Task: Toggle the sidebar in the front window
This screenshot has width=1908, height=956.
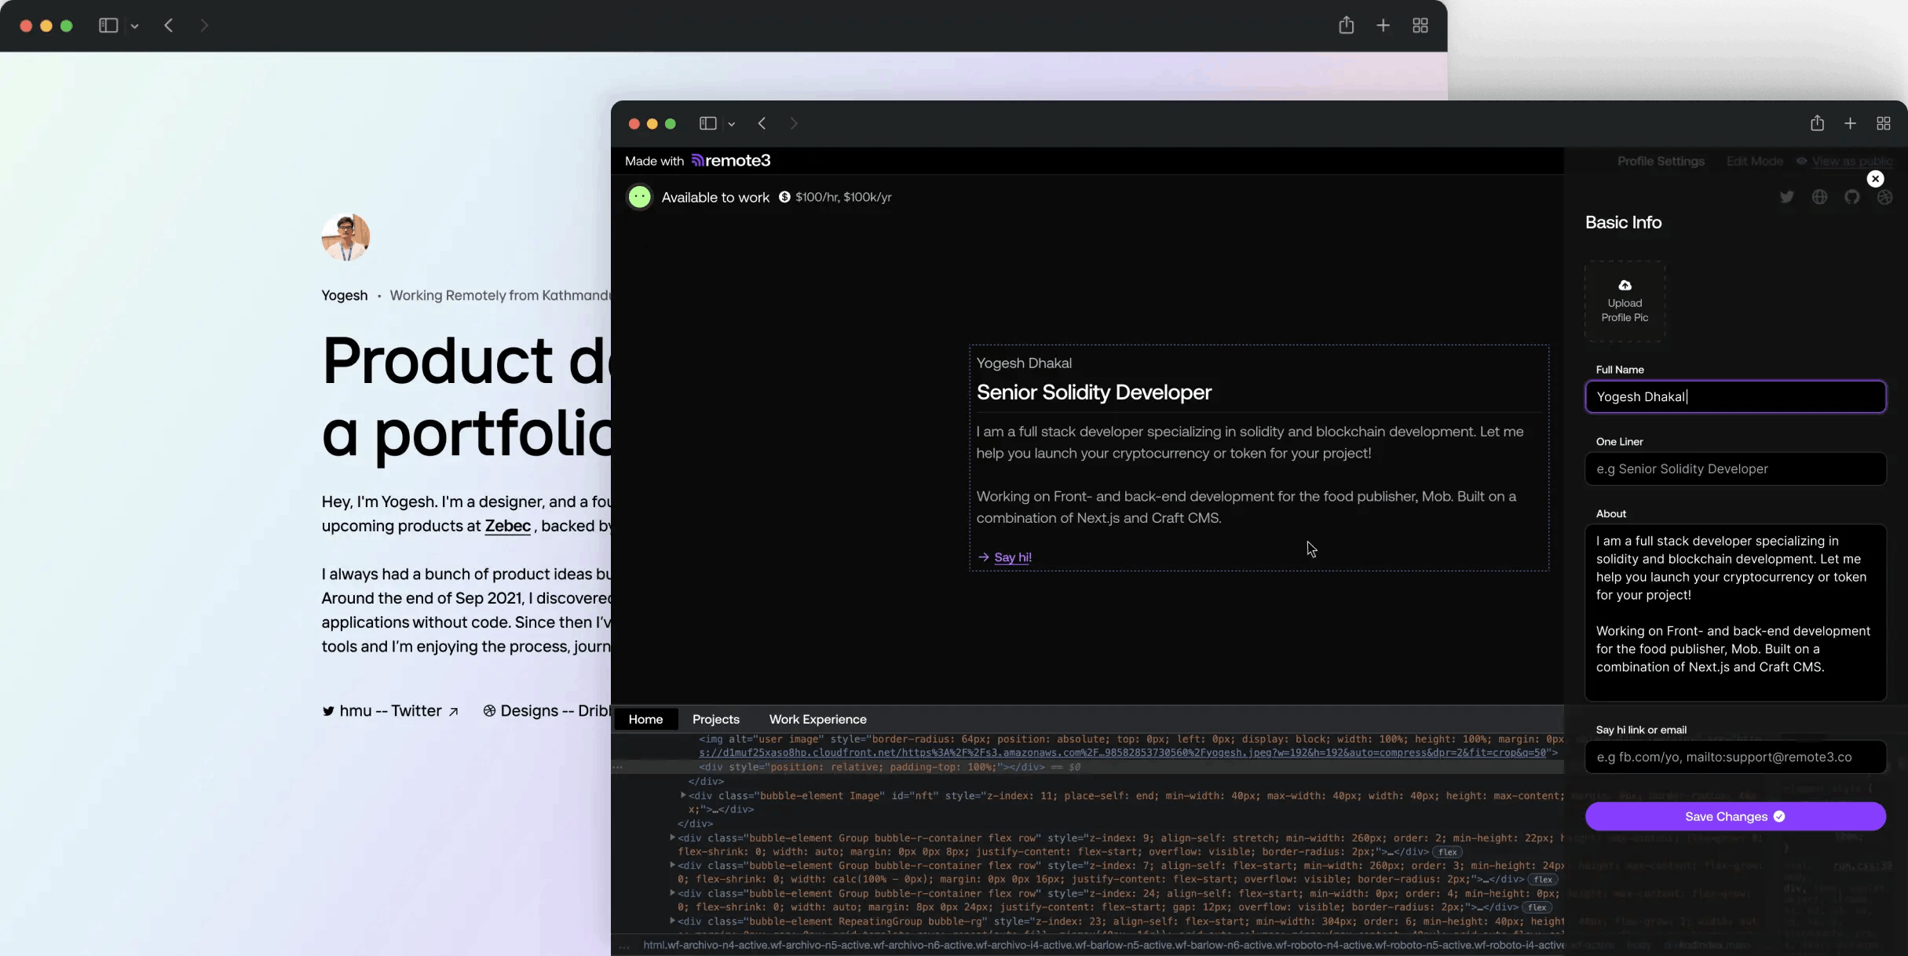Action: click(707, 123)
